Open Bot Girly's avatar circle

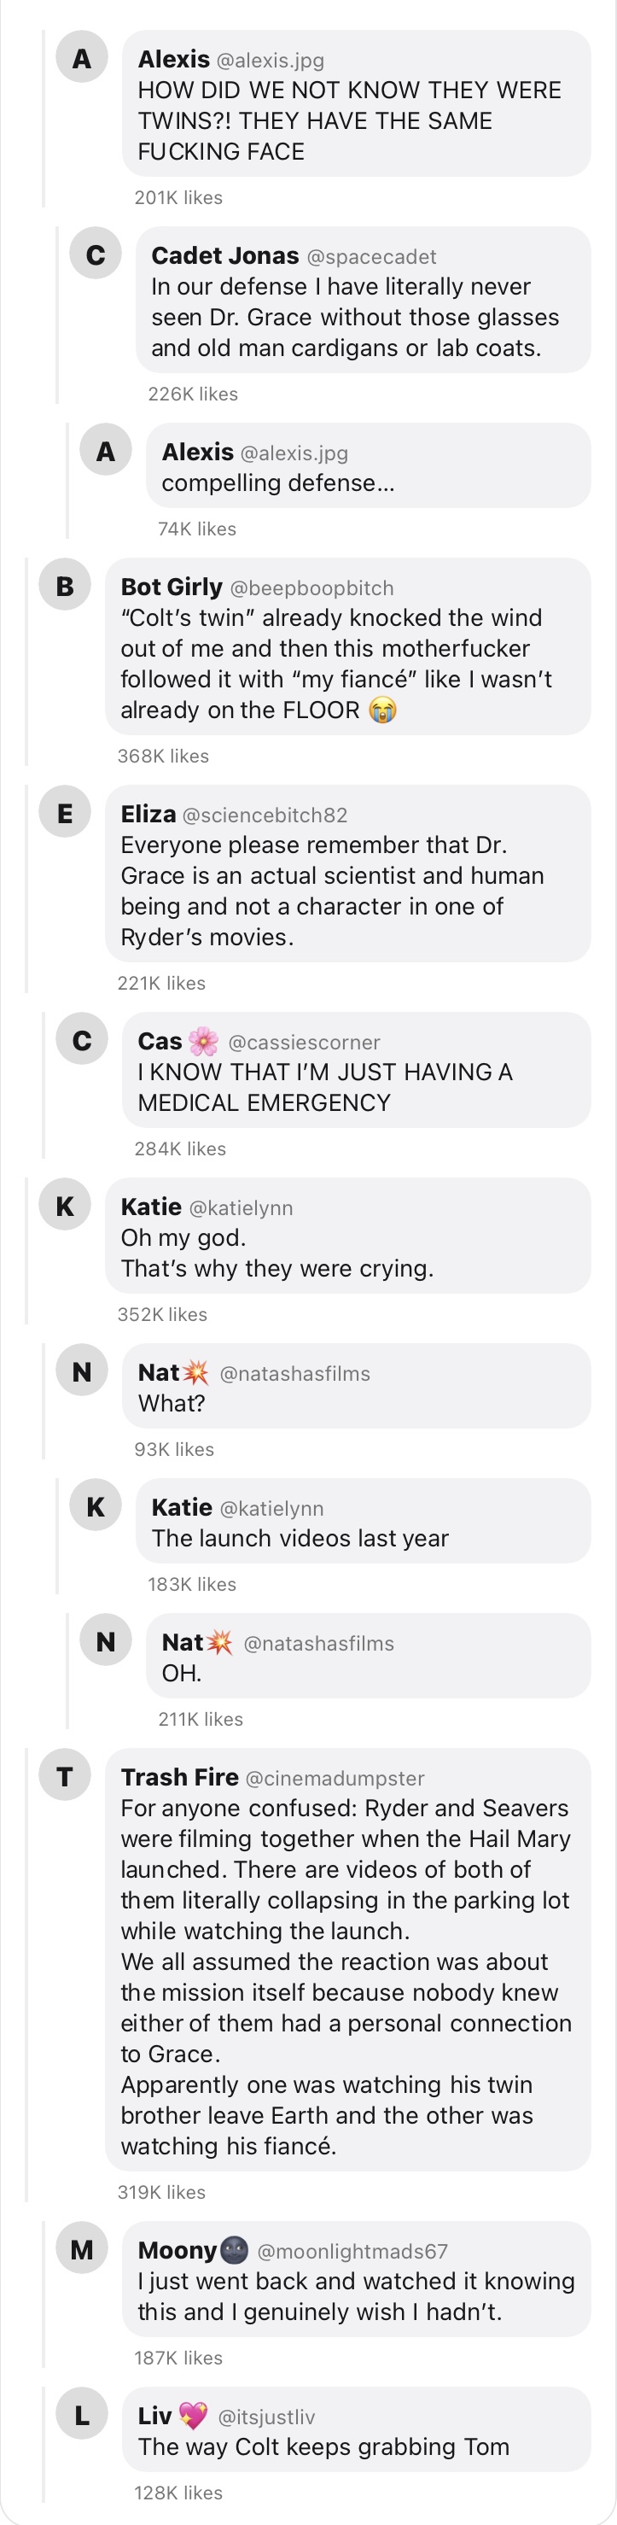coord(65,585)
